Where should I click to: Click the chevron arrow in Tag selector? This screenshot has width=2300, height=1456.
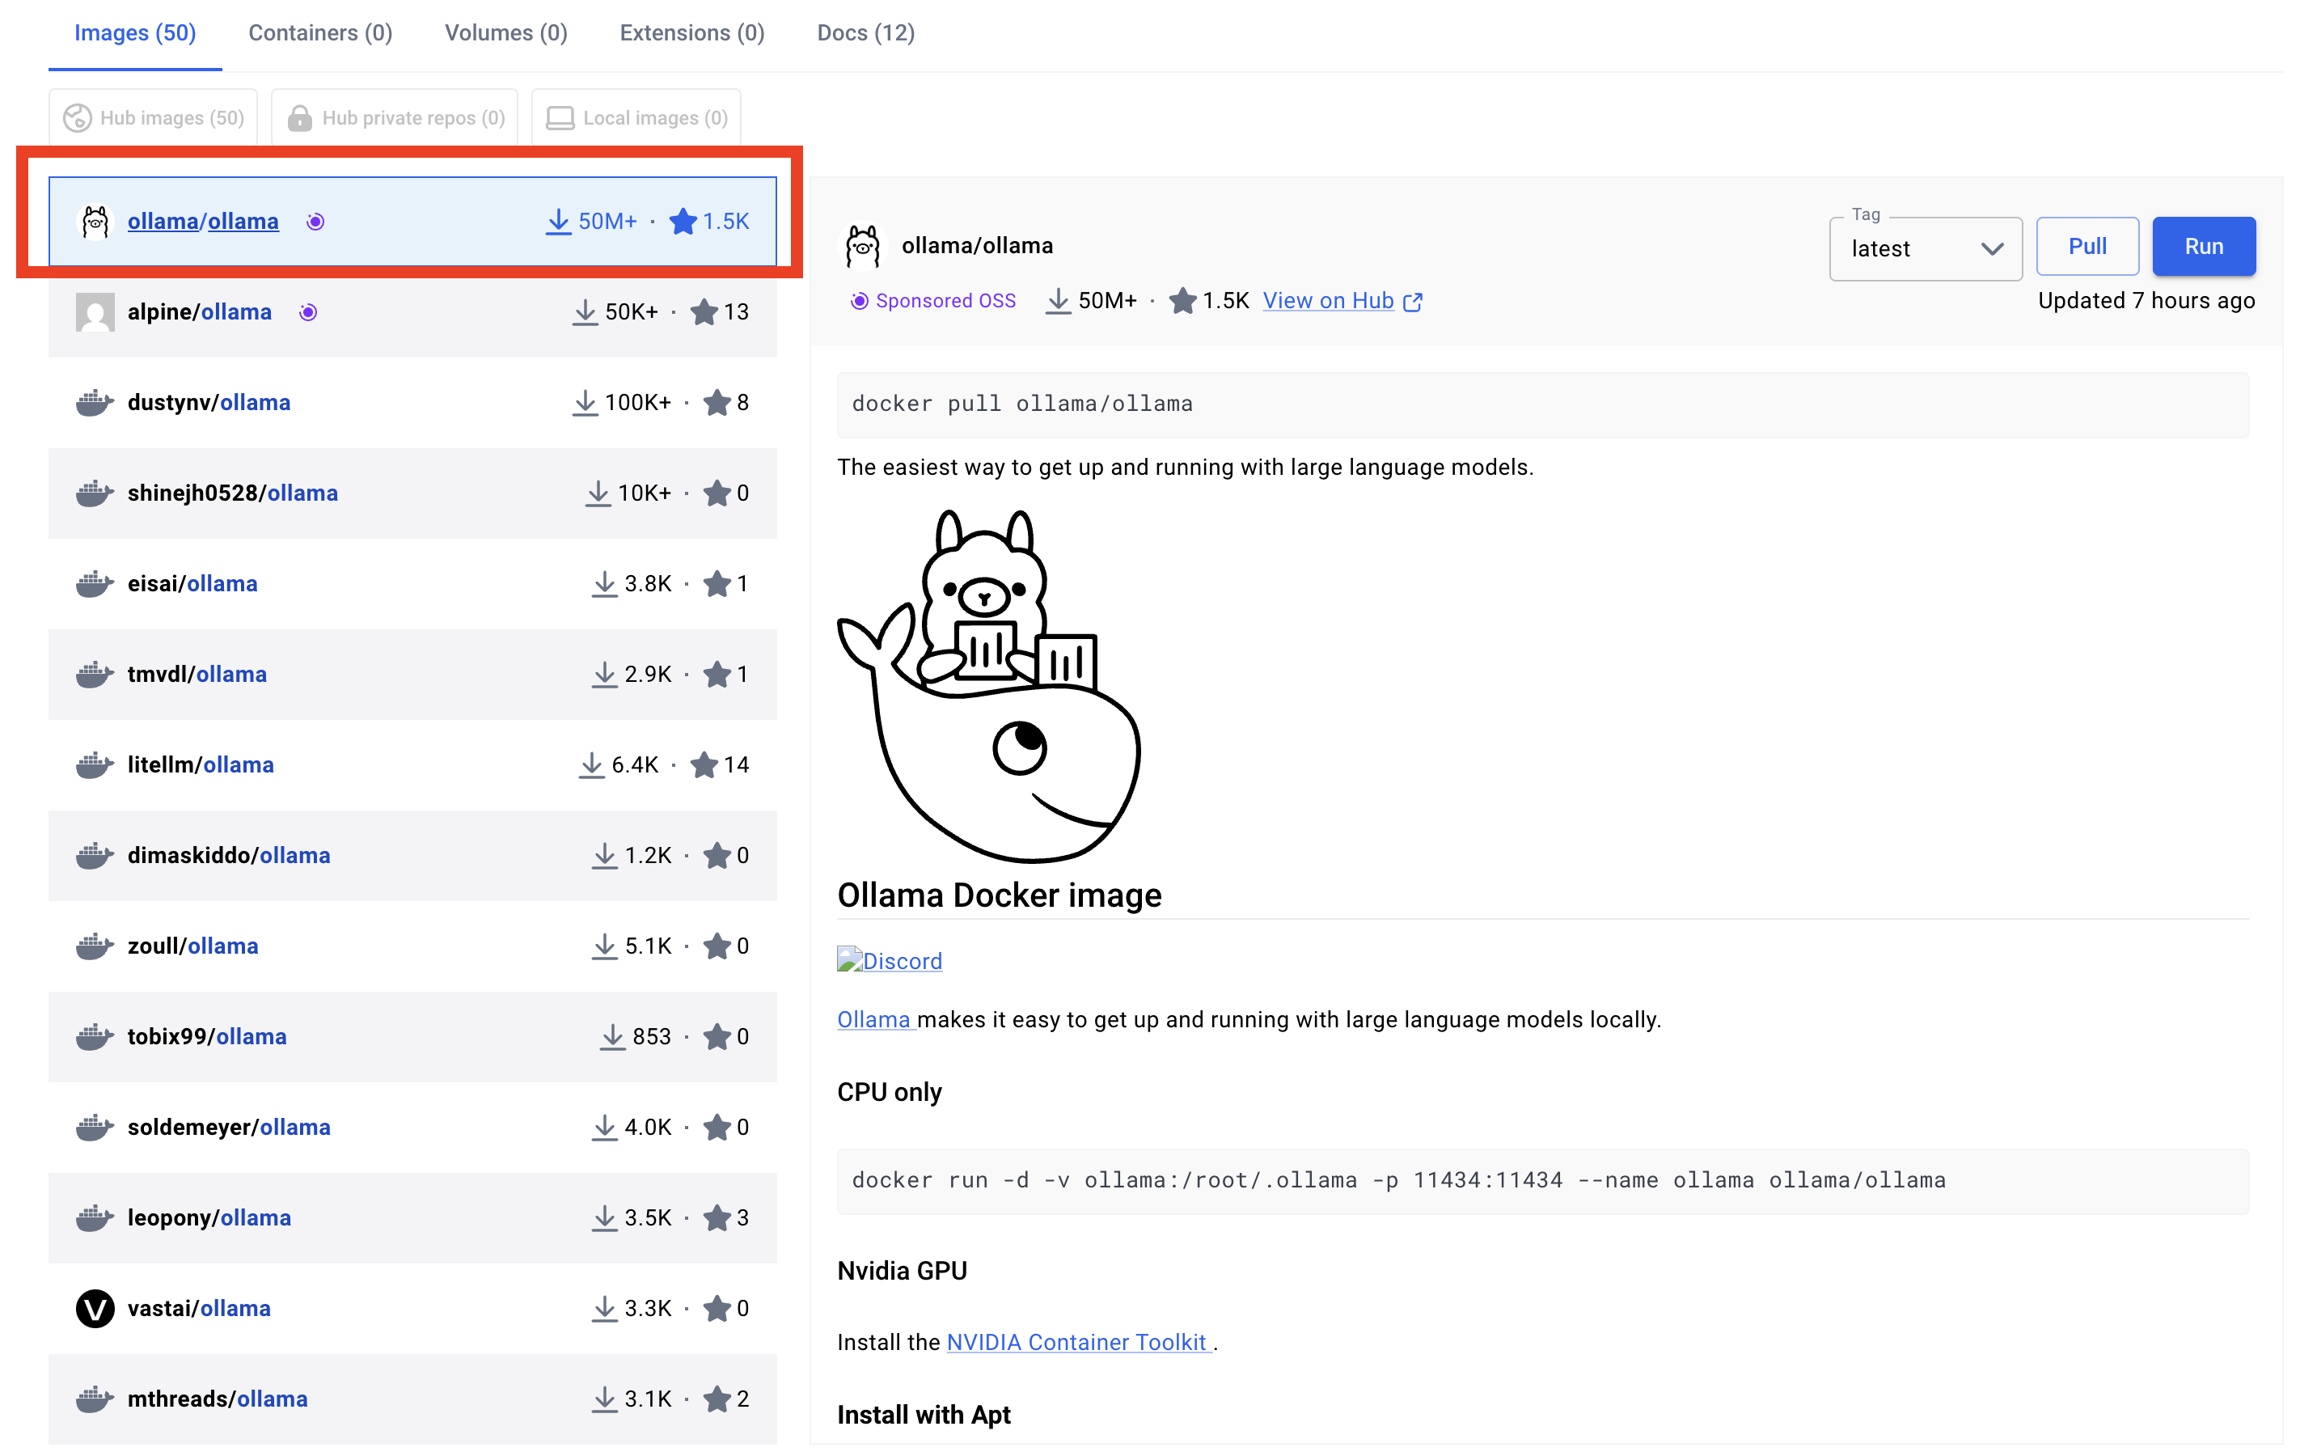point(1992,248)
